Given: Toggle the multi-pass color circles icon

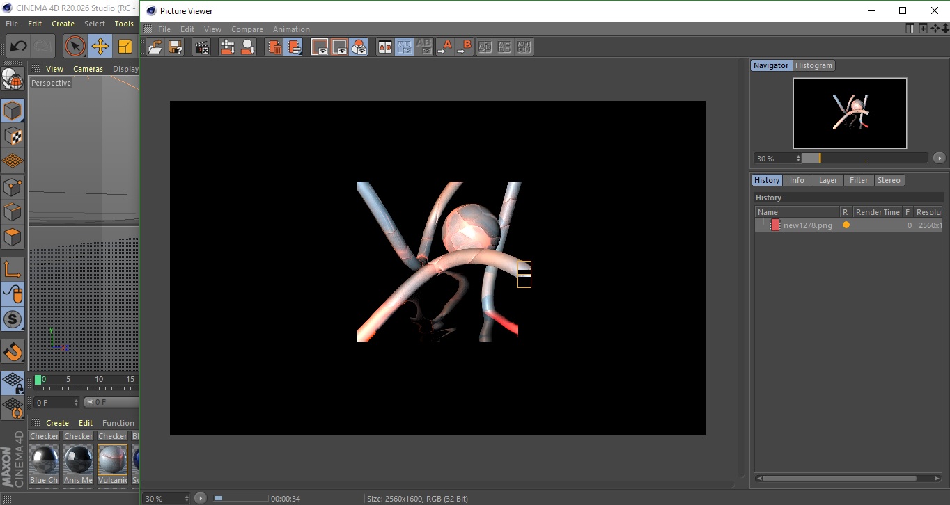Looking at the screenshot, I should 359,47.
